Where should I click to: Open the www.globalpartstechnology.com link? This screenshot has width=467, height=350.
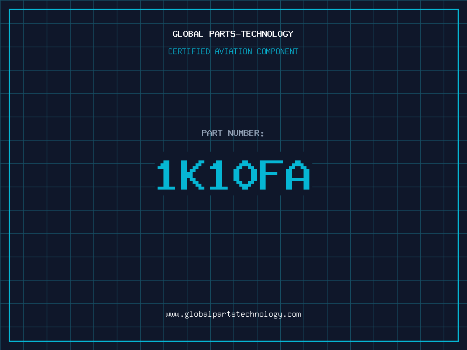(x=233, y=314)
